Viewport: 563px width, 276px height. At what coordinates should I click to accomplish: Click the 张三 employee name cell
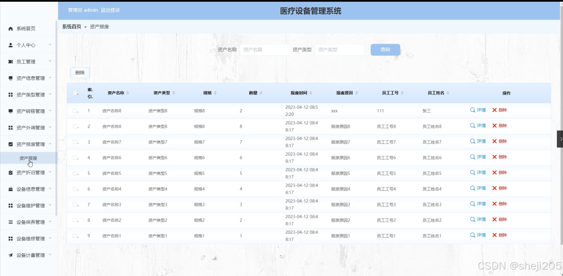(427, 111)
